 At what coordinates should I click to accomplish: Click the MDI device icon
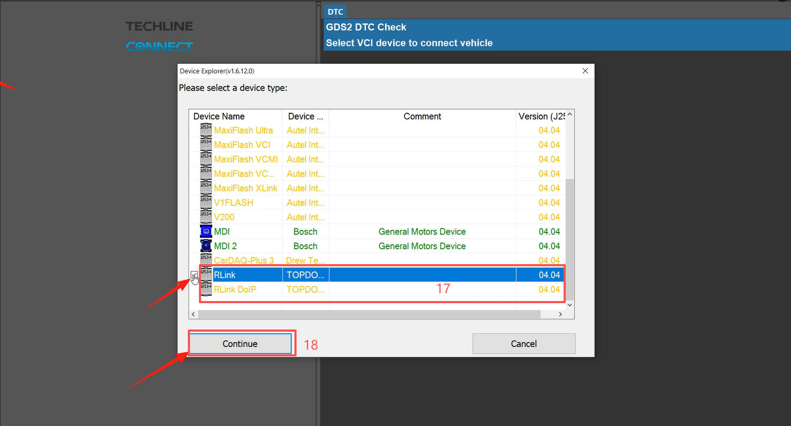[206, 231]
